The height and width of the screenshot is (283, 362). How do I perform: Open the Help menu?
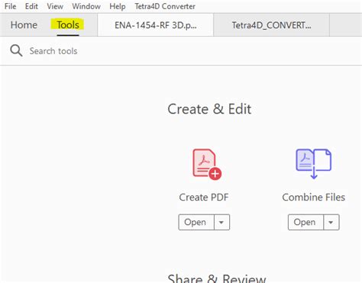point(118,6)
